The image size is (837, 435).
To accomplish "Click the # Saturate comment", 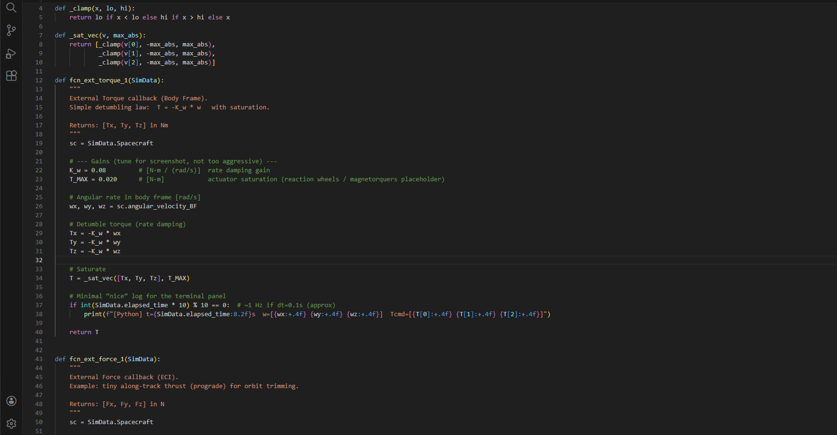I will pyautogui.click(x=88, y=269).
